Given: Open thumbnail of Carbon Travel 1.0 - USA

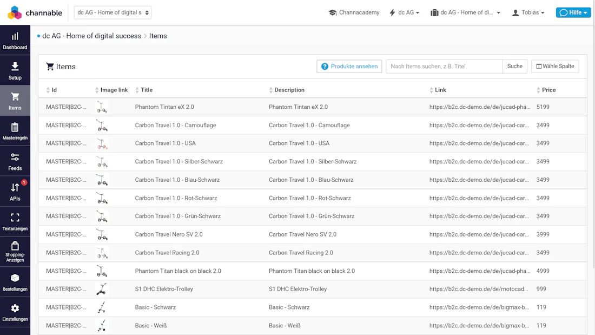Looking at the screenshot, I should 102,143.
